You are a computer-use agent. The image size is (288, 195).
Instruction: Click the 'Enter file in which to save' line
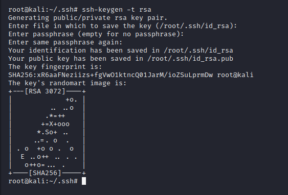(x=123, y=26)
